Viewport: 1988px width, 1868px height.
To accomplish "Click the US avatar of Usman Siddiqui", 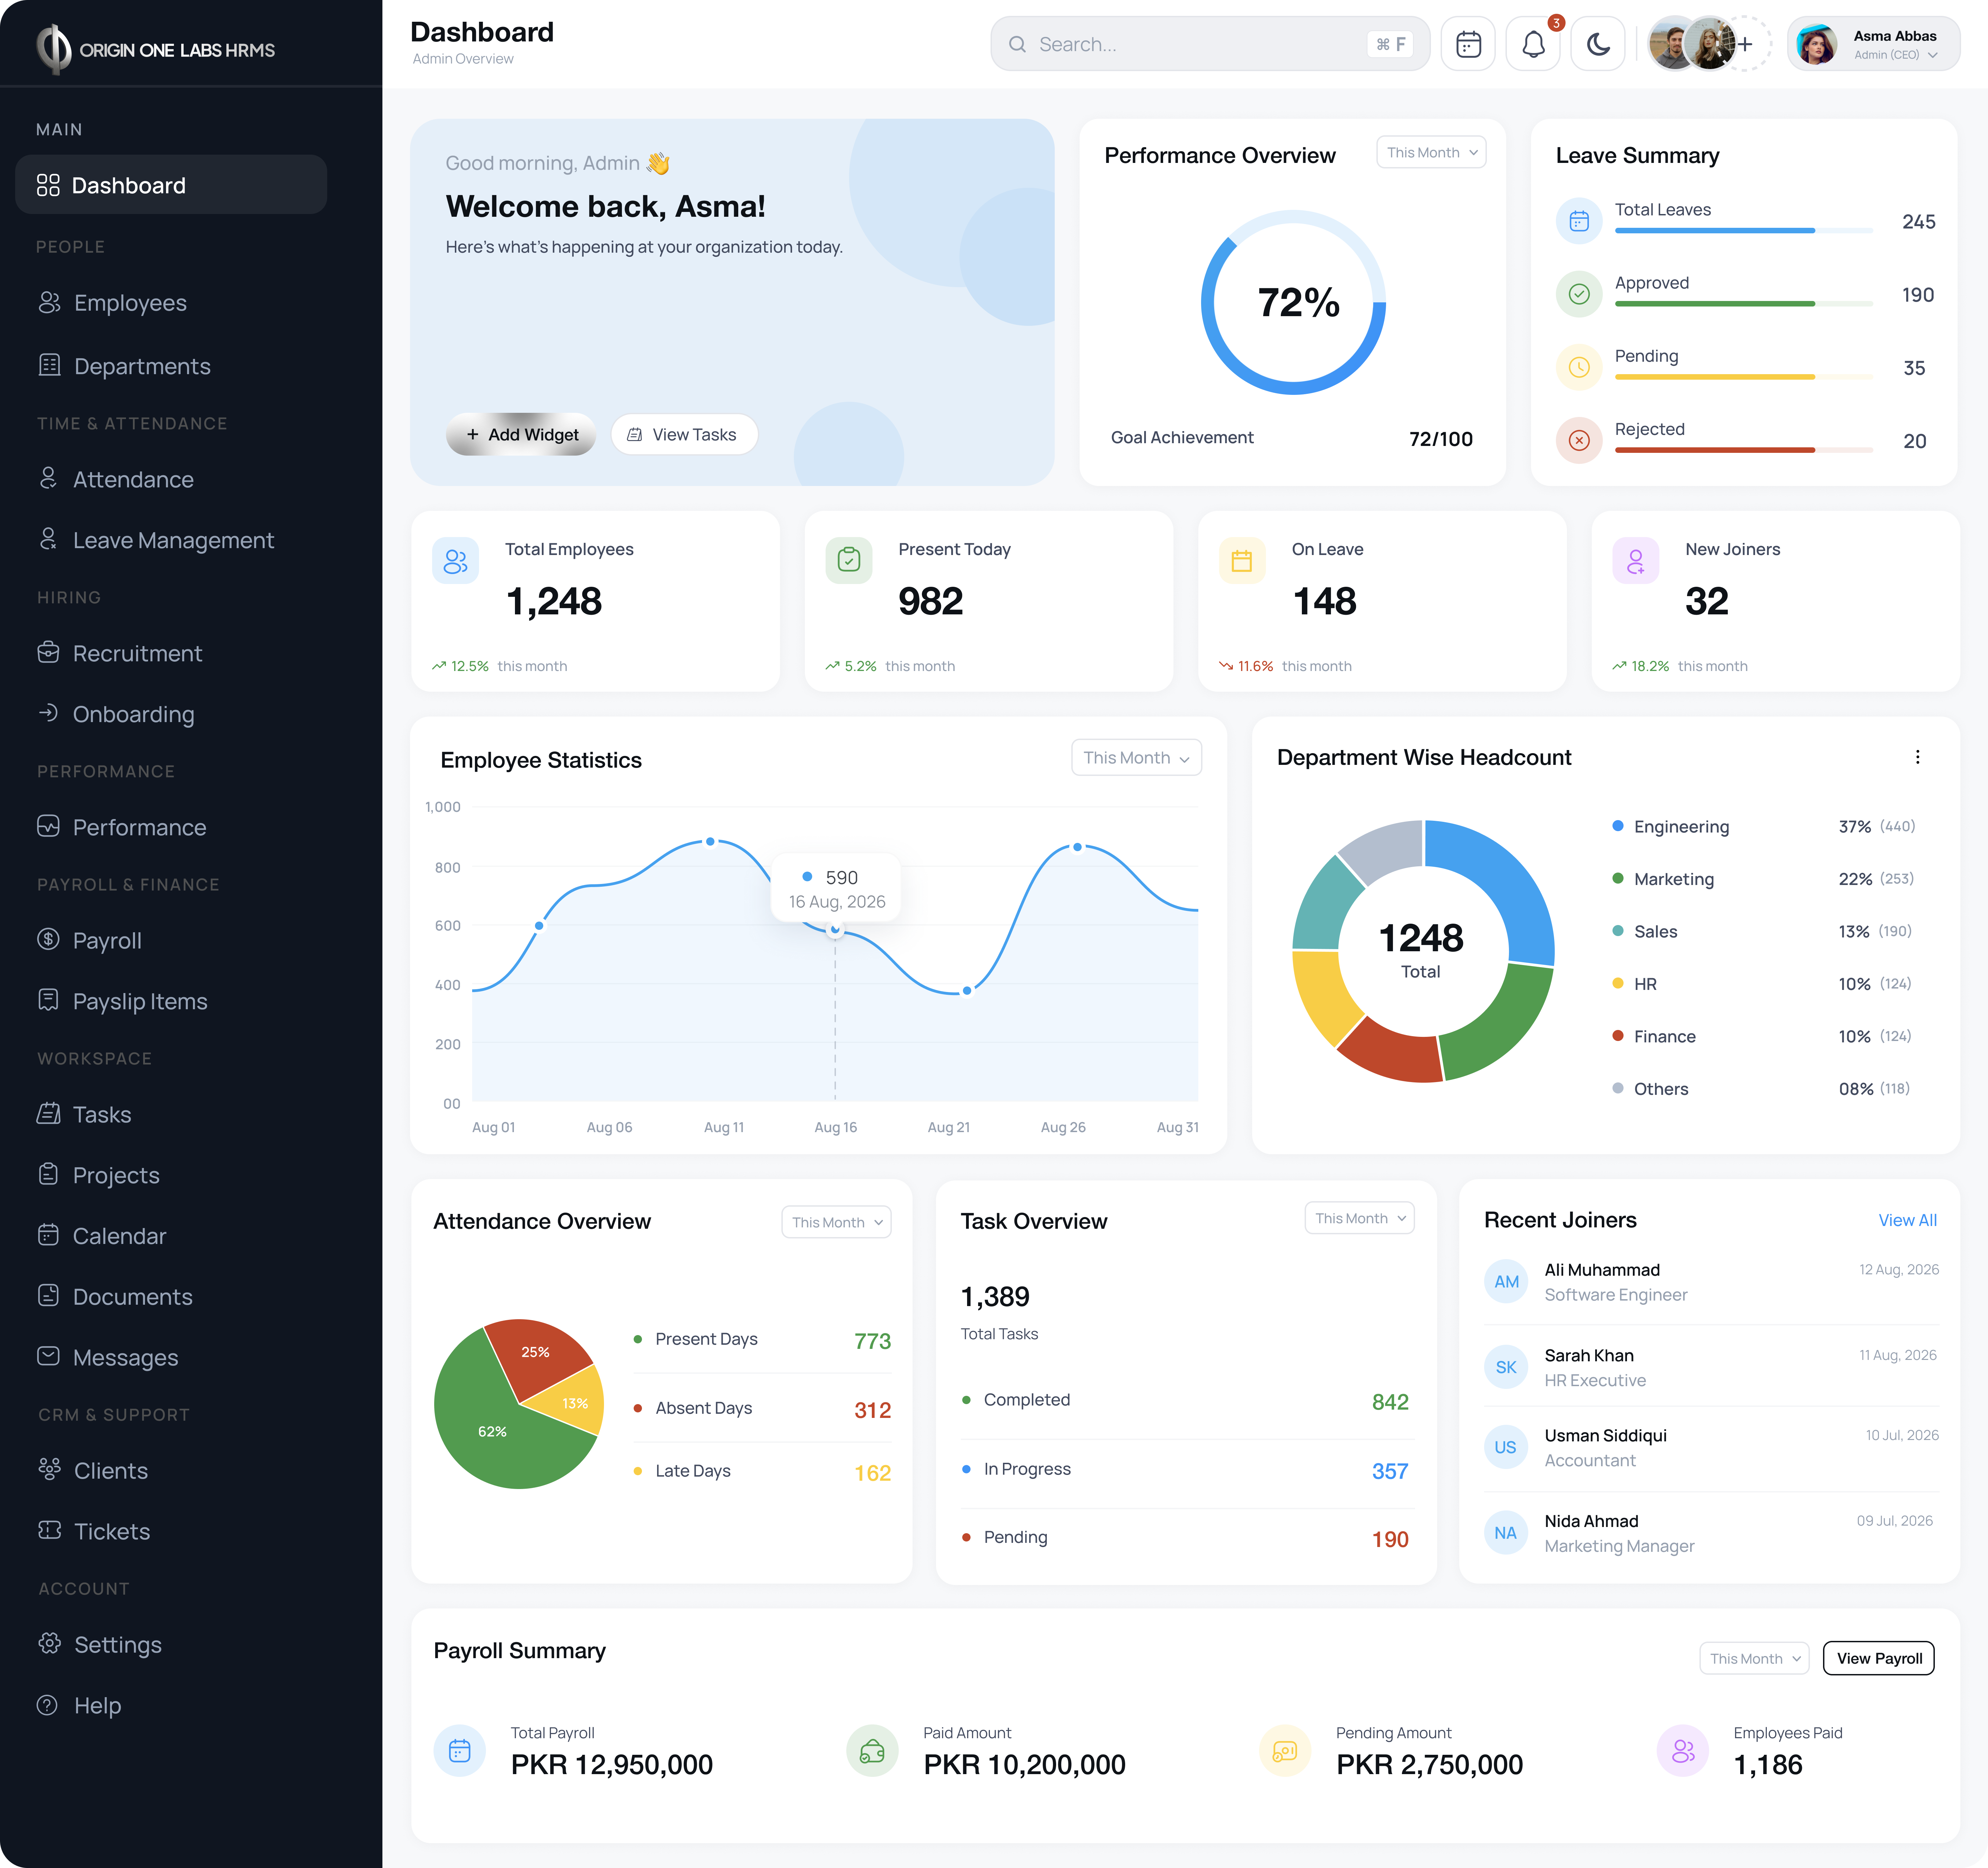I will point(1506,1447).
